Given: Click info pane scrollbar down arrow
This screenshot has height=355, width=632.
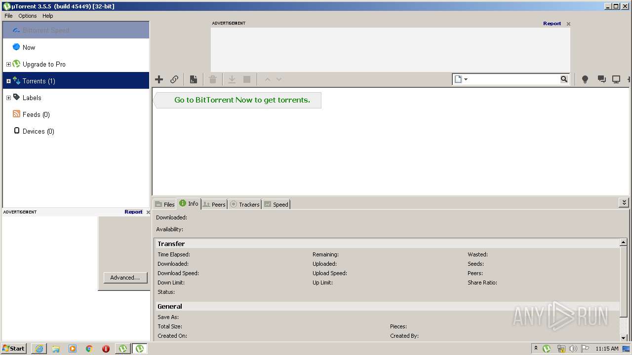Looking at the screenshot, I should point(623,338).
